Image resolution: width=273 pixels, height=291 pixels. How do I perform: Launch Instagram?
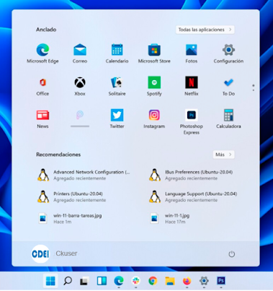click(154, 119)
